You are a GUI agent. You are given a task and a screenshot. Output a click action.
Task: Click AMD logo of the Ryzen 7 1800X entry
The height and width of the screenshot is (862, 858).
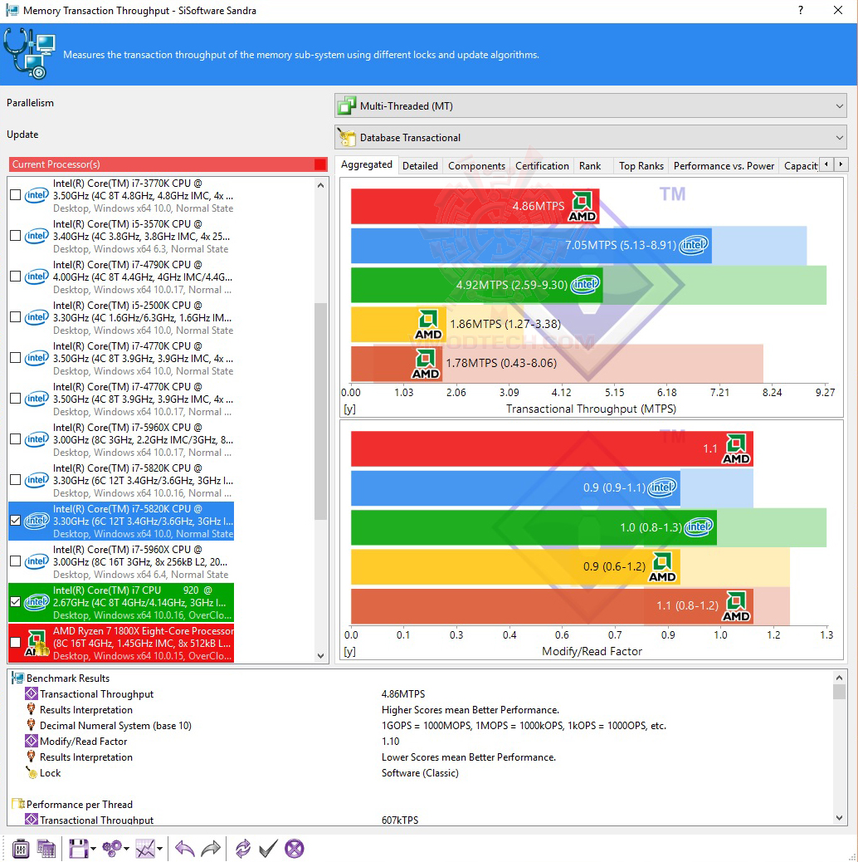point(37,644)
